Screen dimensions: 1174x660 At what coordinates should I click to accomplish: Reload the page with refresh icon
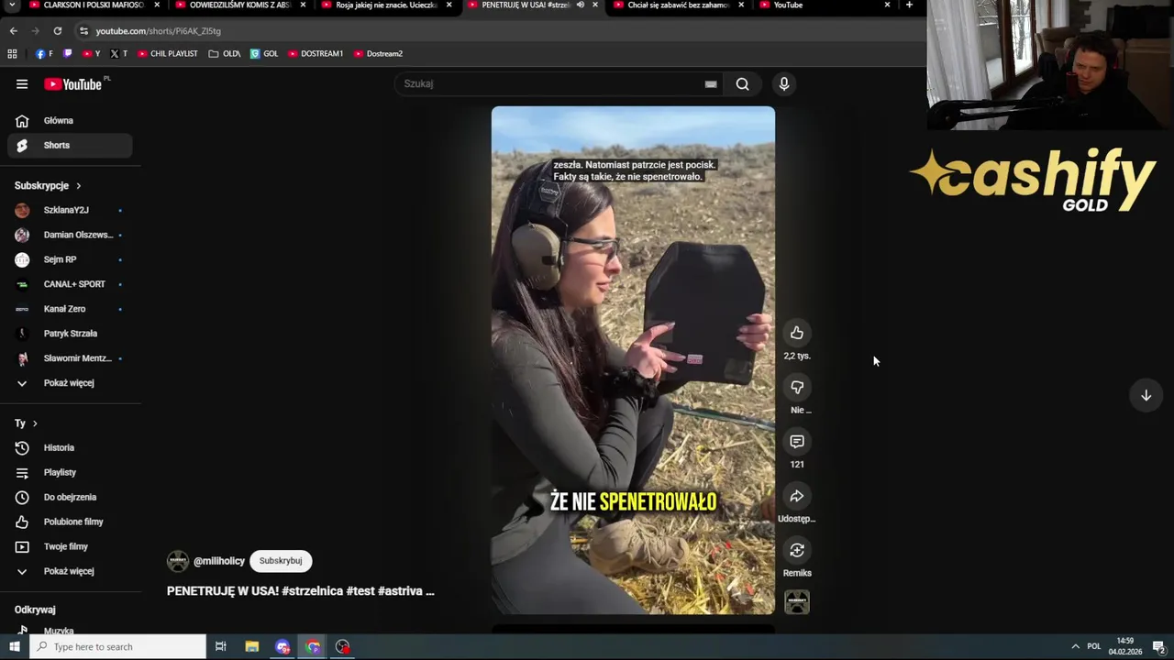(57, 31)
